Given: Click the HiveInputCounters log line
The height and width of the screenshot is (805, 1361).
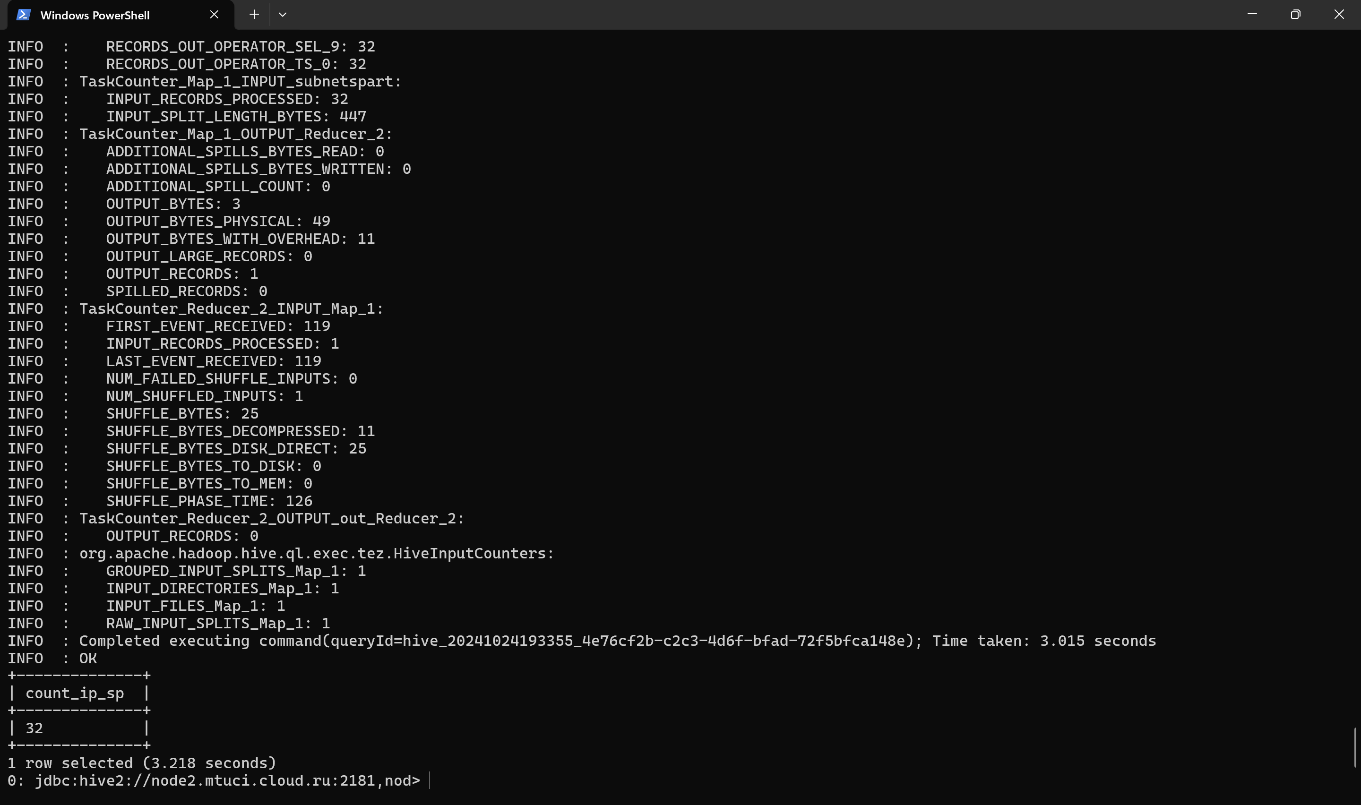Looking at the screenshot, I should (281, 553).
